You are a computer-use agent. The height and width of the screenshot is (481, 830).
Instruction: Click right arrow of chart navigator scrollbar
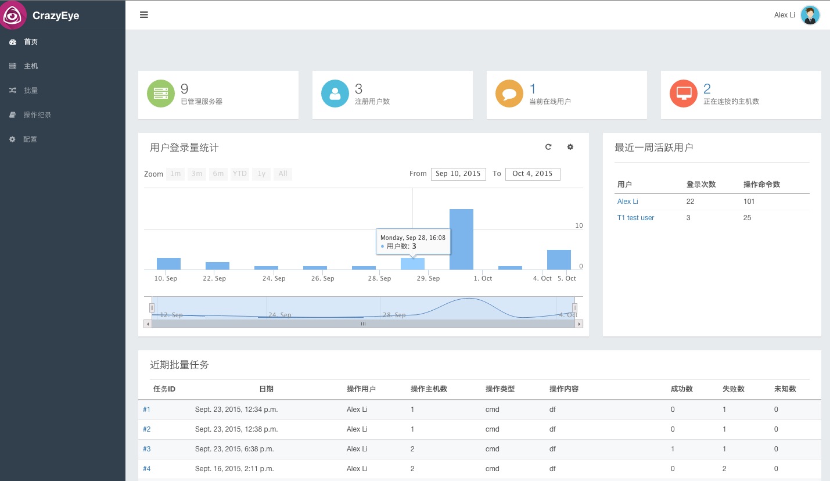click(579, 324)
